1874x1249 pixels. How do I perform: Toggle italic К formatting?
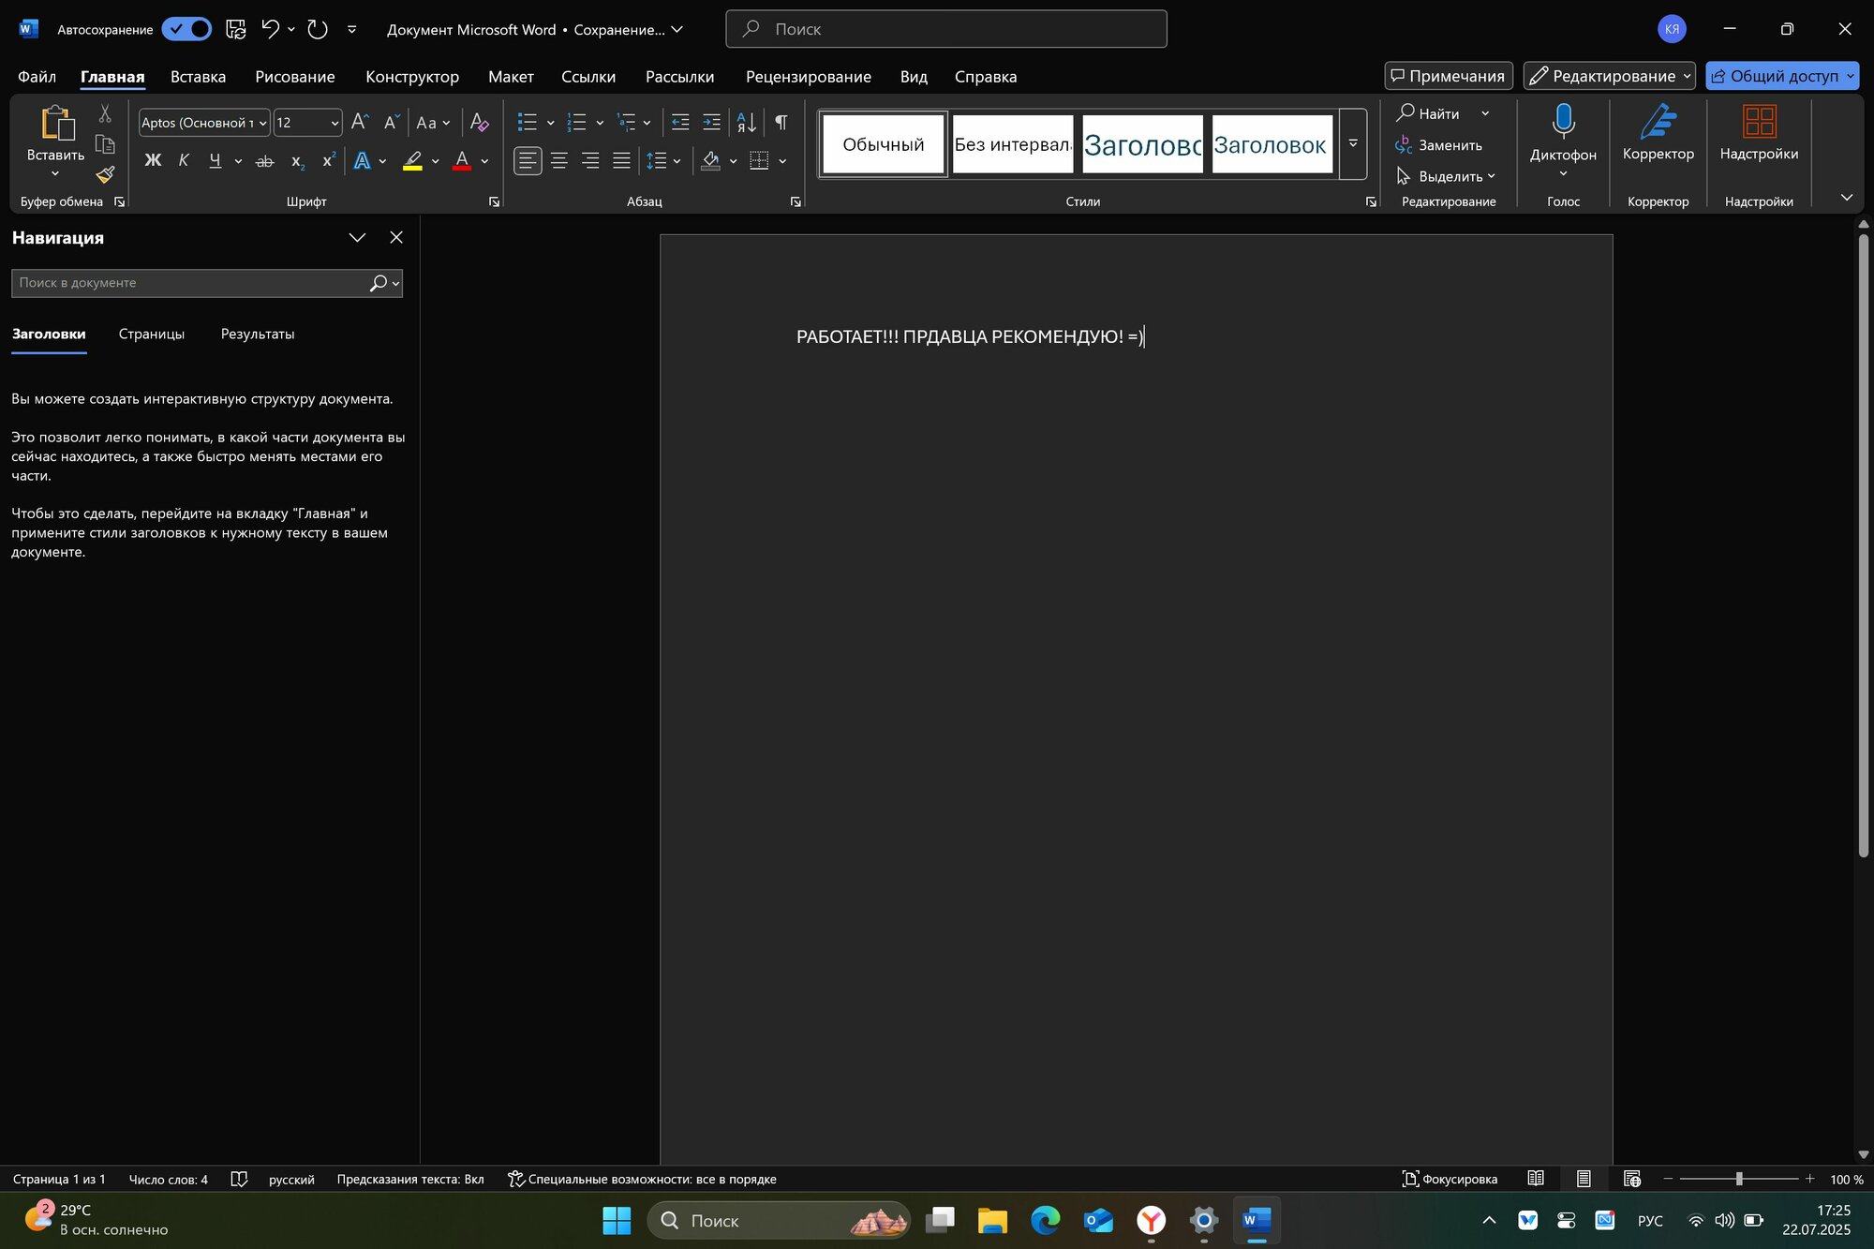tap(184, 161)
